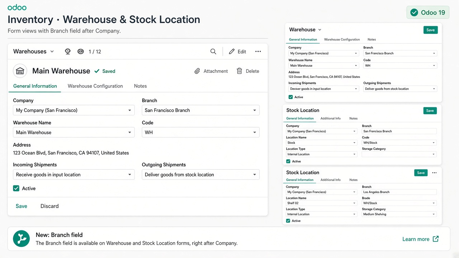Click the Odoo 19 checkmark badge
Screen dimensions: 459x258
pyautogui.click(x=429, y=13)
